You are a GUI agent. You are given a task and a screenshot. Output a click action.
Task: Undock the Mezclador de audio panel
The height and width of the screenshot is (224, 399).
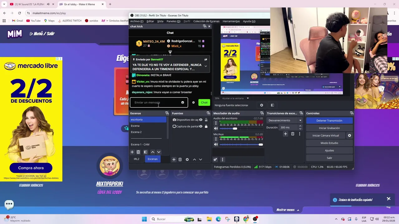(x=262, y=113)
